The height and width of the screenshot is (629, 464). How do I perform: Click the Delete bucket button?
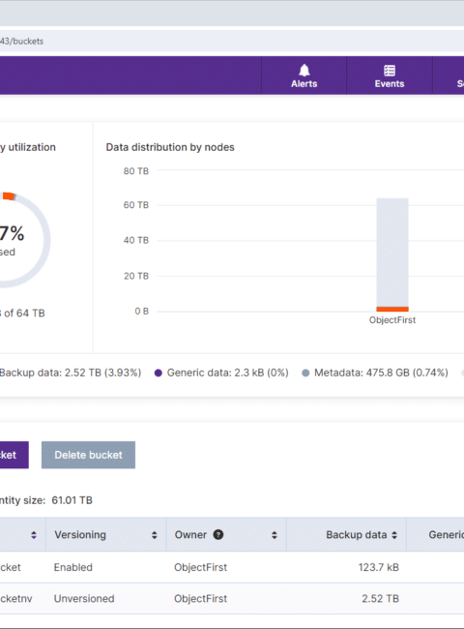click(88, 455)
